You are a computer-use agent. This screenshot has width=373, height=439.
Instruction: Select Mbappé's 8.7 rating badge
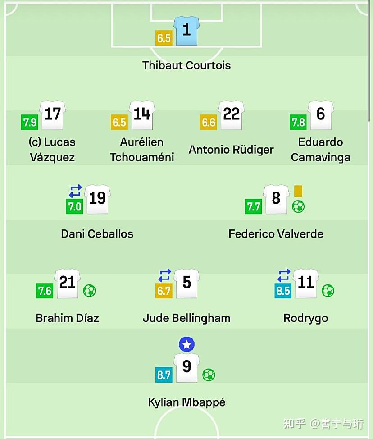pos(164,375)
